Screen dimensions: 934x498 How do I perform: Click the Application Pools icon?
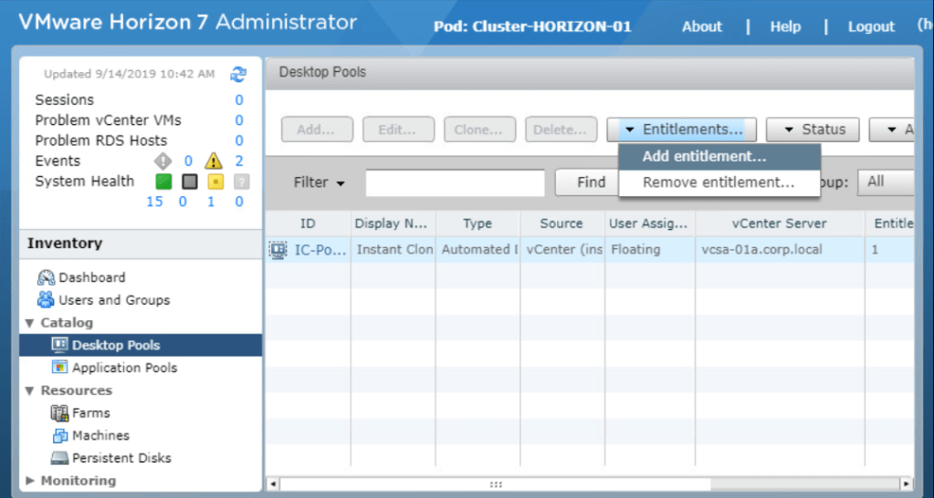click(60, 368)
